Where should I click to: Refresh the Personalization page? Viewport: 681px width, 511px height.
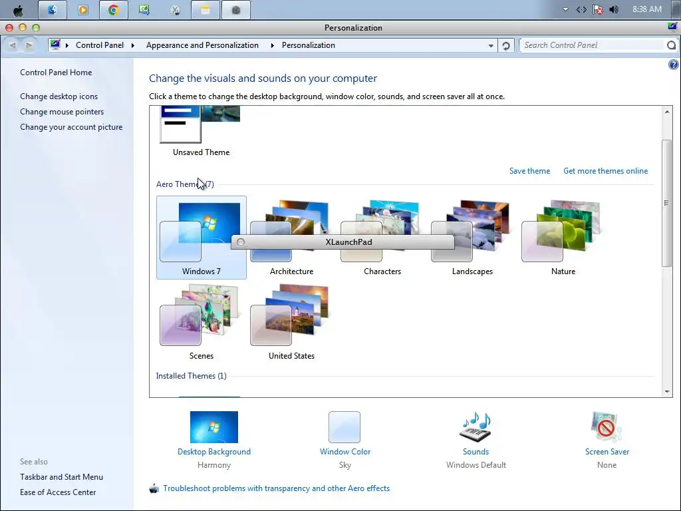click(506, 46)
